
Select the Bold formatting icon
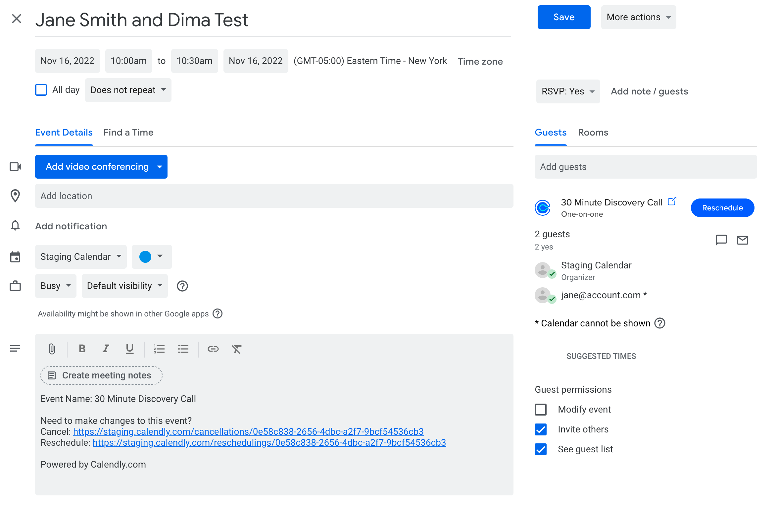pos(82,349)
